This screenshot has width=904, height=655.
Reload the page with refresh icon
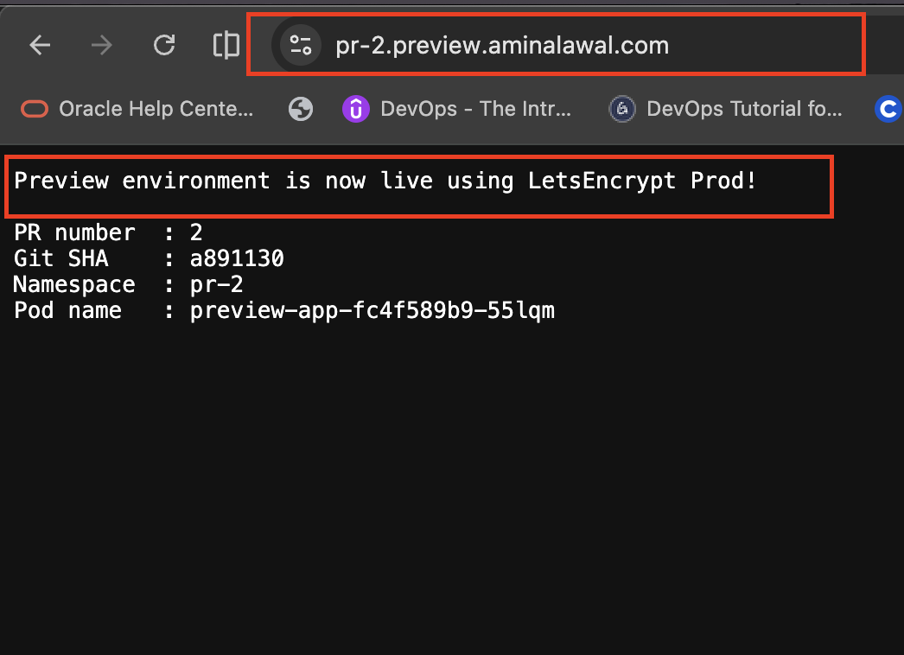164,45
